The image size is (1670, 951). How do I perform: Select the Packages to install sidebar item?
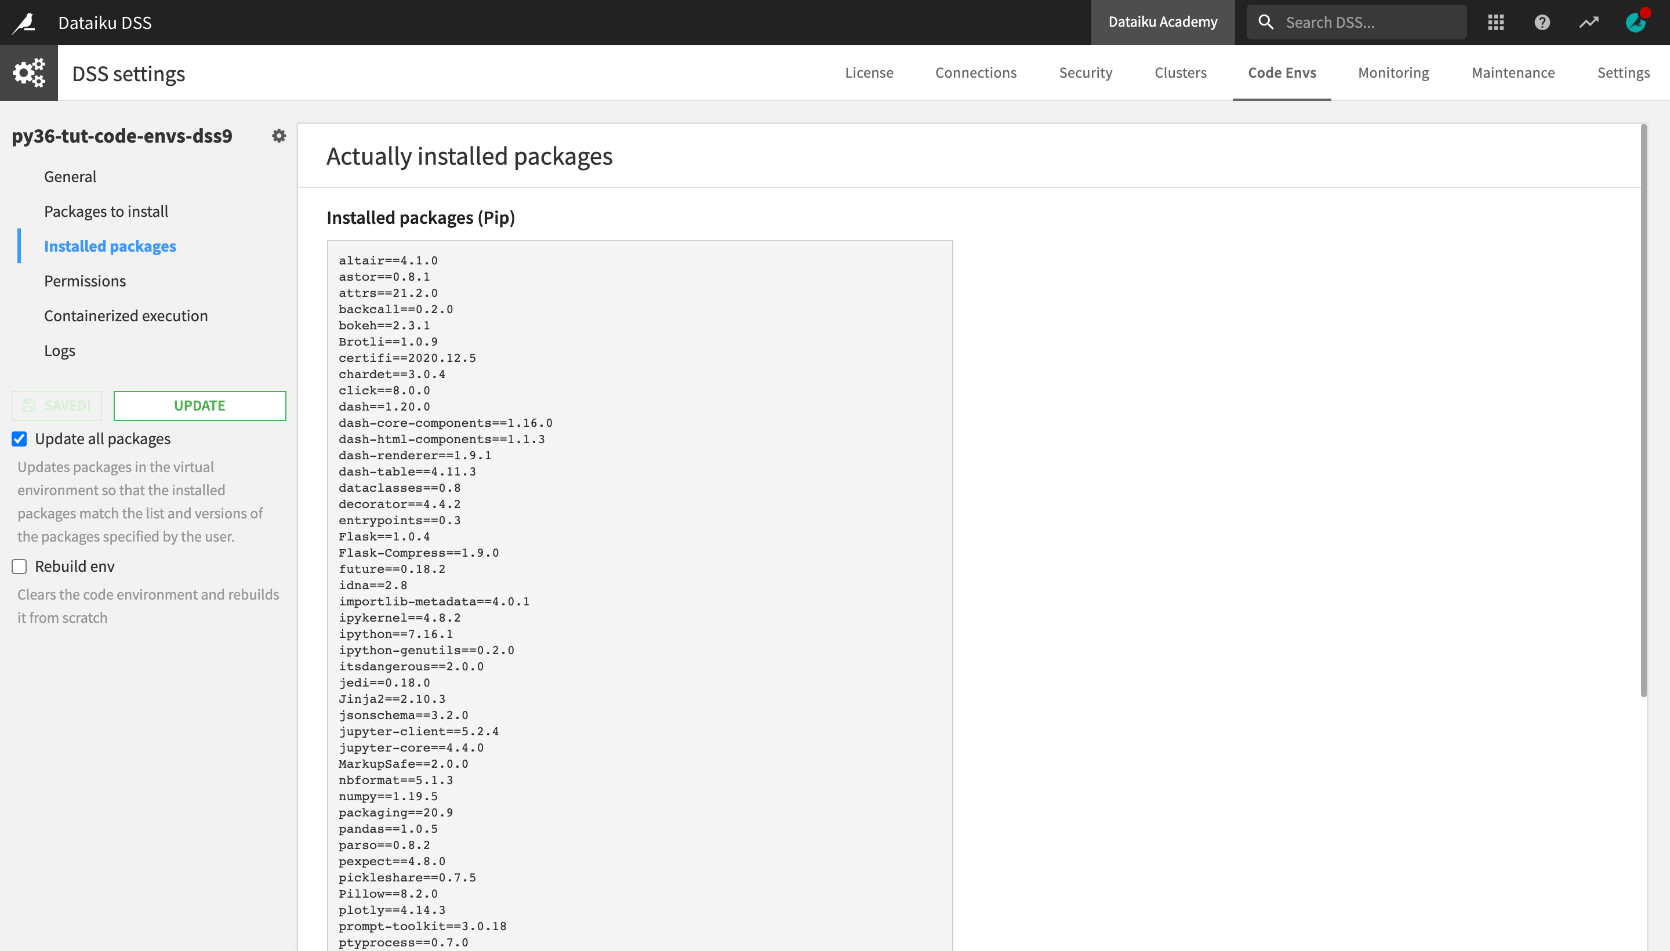106,210
